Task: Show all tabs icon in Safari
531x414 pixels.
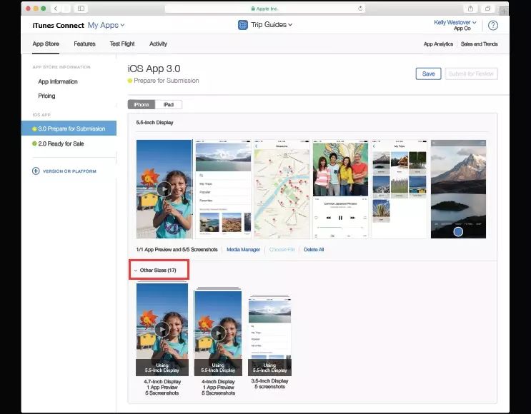Action: point(487,9)
